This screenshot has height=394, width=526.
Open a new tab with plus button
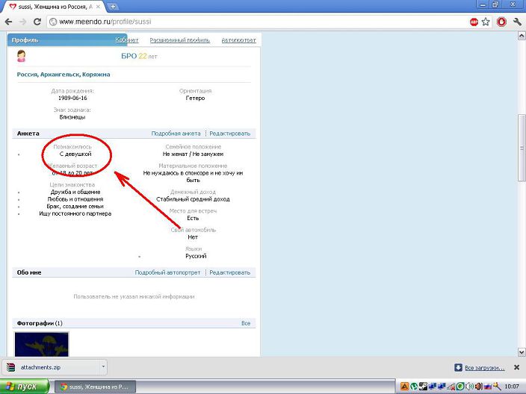(113, 6)
